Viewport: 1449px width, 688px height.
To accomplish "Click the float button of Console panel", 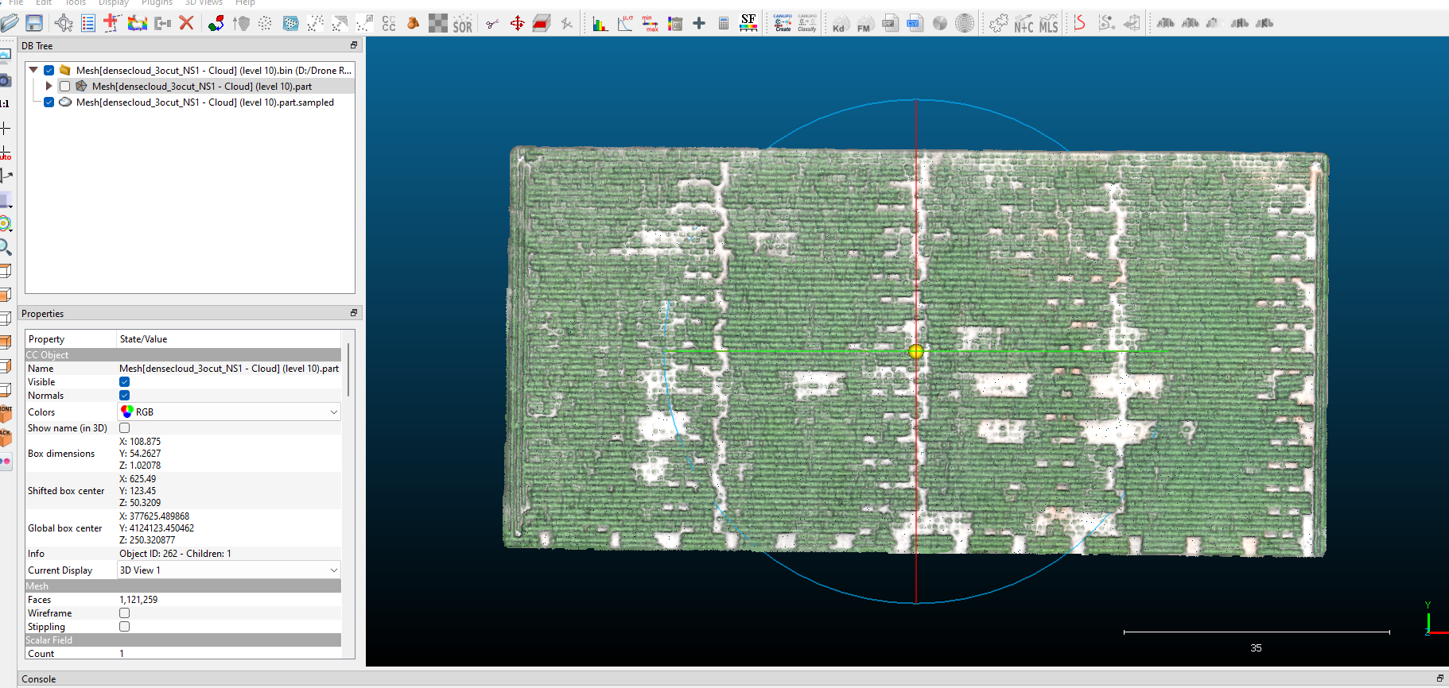I will tap(1440, 678).
